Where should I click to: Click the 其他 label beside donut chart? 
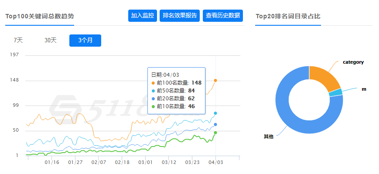click(x=268, y=136)
